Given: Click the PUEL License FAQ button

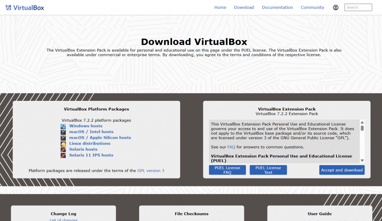Looking at the screenshot, I should (x=227, y=170).
